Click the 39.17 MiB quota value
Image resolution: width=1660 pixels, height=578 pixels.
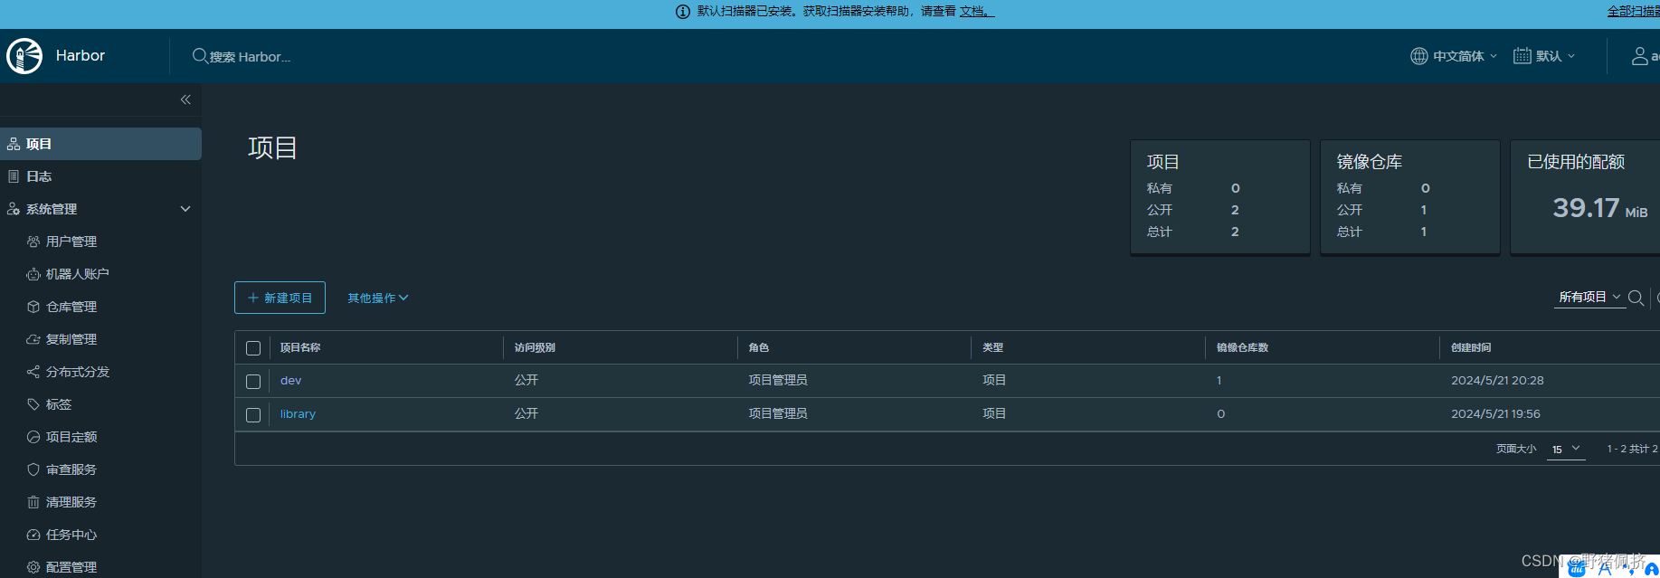(1599, 208)
